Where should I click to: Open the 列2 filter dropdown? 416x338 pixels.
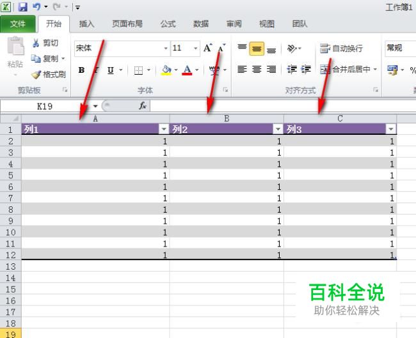[x=278, y=129]
